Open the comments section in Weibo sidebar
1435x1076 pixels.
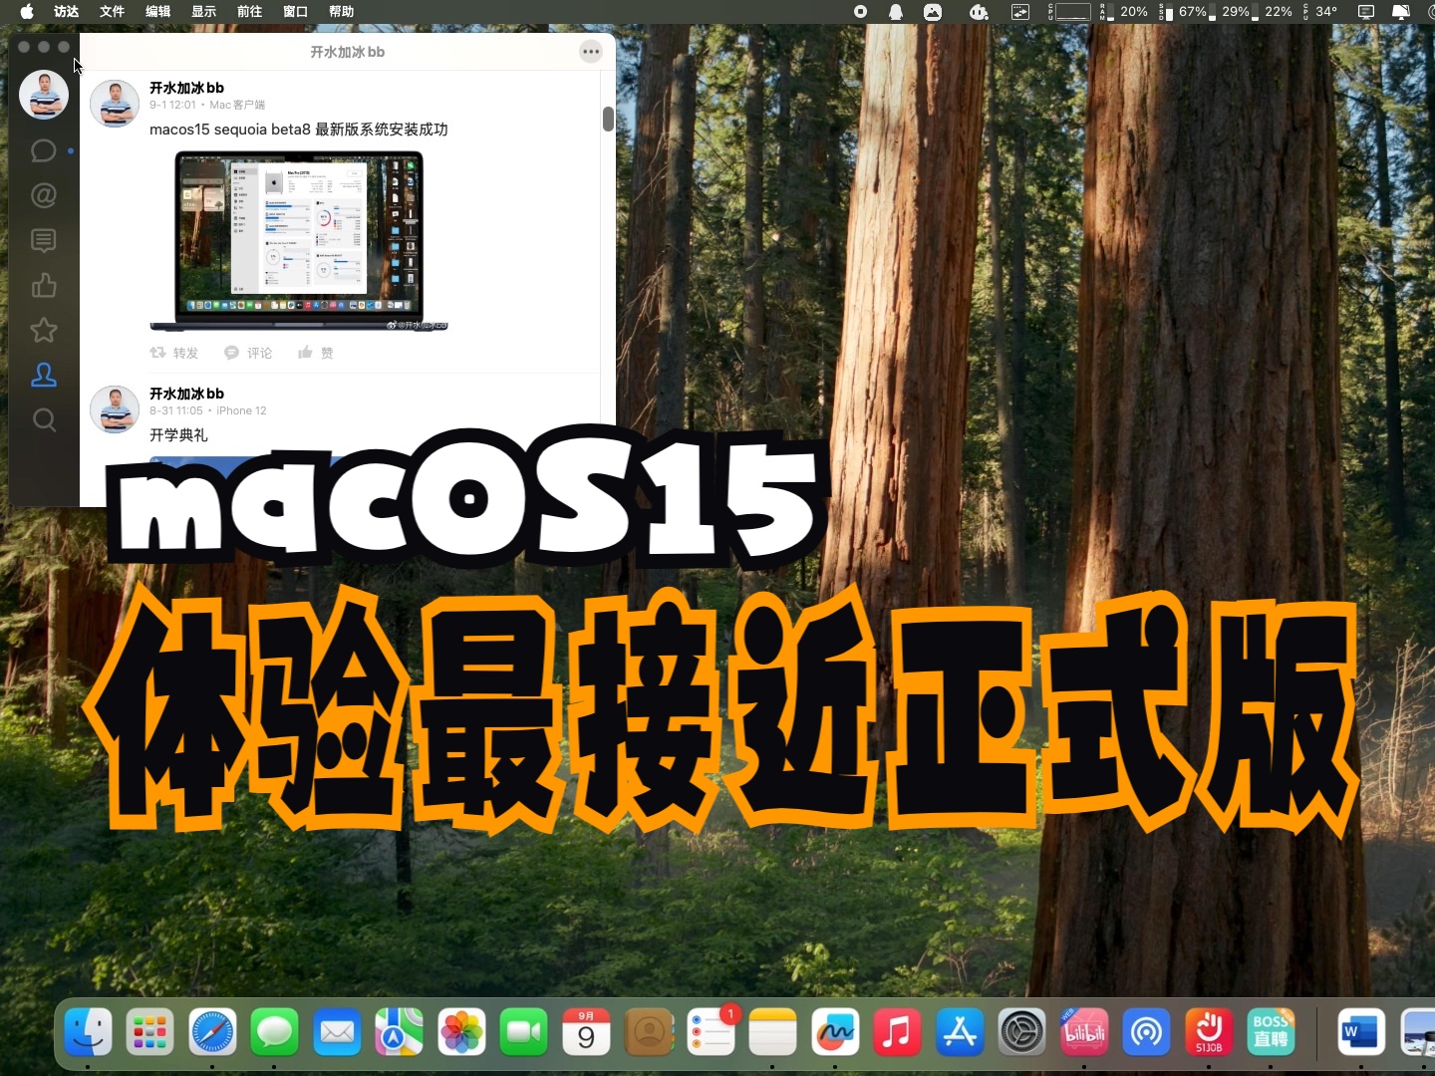coord(43,240)
